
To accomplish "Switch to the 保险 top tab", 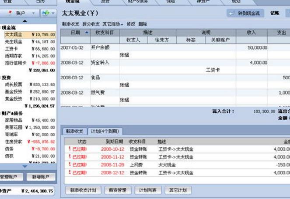I will point(171,1).
